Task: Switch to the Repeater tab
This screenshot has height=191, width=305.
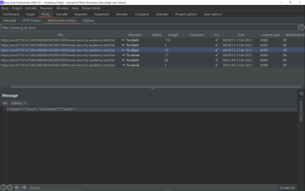Action: click(81, 14)
